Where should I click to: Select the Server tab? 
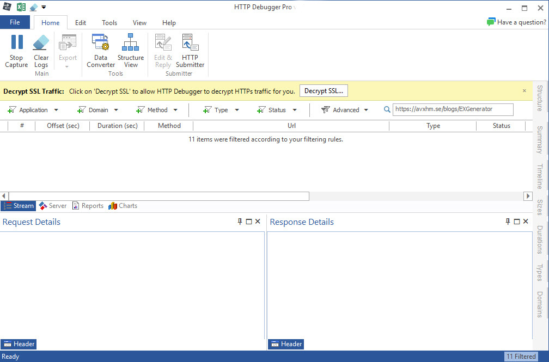53,206
